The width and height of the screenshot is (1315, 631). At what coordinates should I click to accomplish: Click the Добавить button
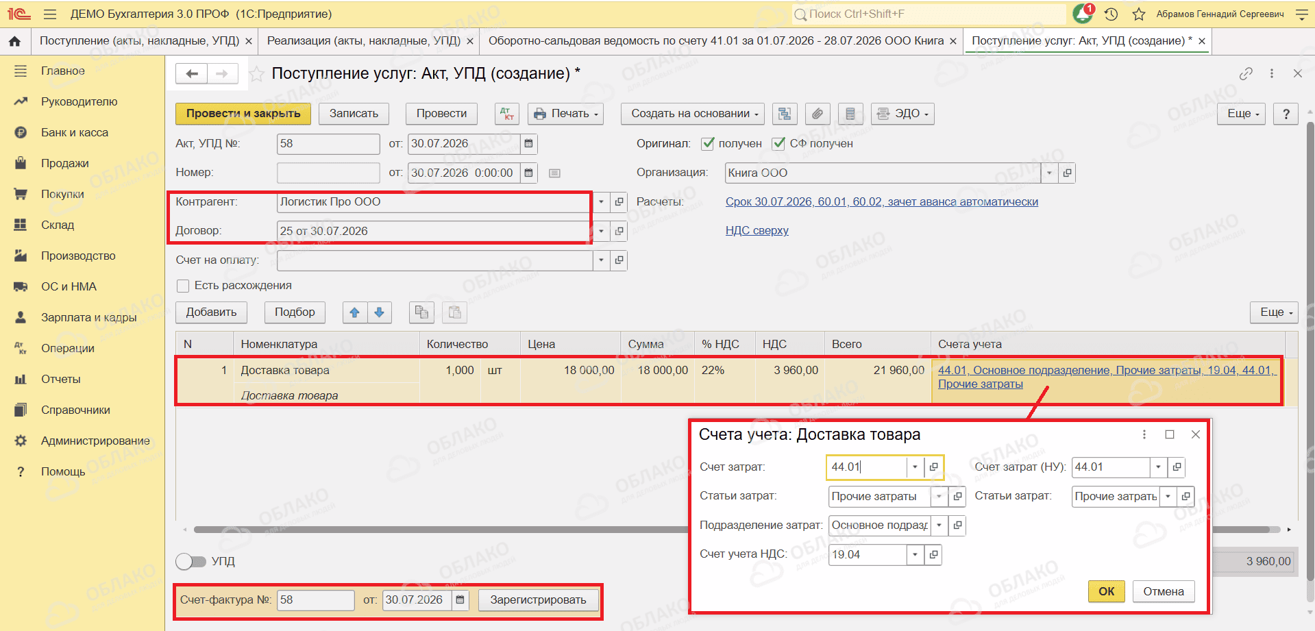[x=212, y=312]
